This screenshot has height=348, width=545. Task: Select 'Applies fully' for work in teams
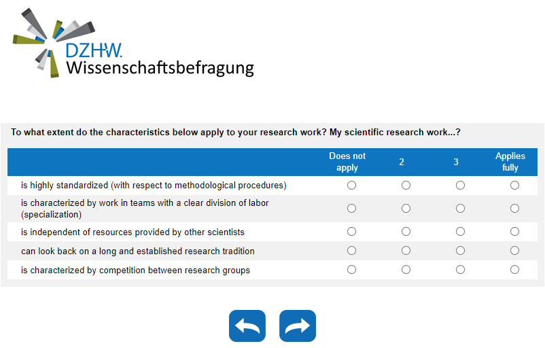coord(514,209)
